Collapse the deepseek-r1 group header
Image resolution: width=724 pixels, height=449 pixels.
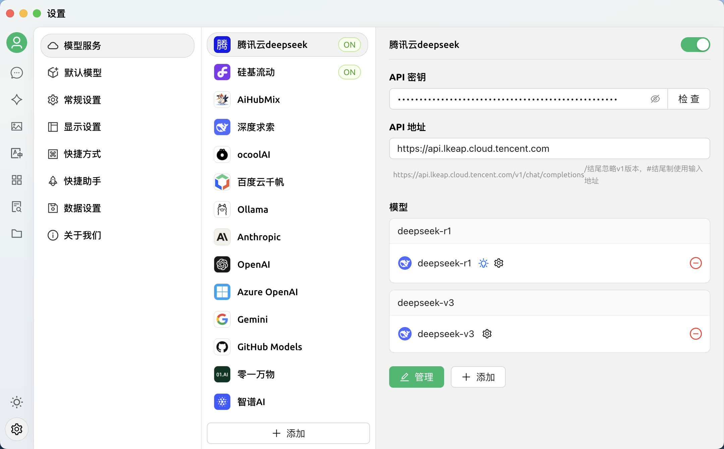point(550,231)
